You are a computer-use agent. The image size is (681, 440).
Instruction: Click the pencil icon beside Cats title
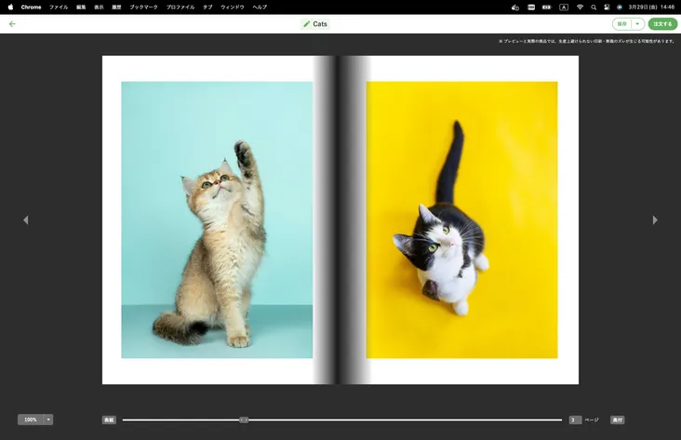pos(307,24)
